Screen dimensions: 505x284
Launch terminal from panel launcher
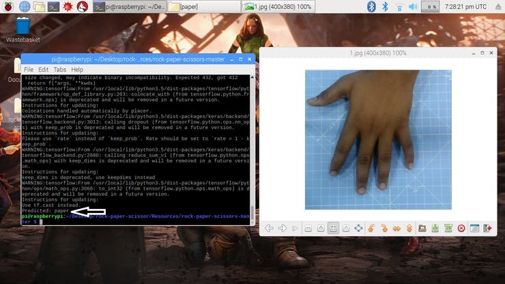pyautogui.click(x=53, y=6)
